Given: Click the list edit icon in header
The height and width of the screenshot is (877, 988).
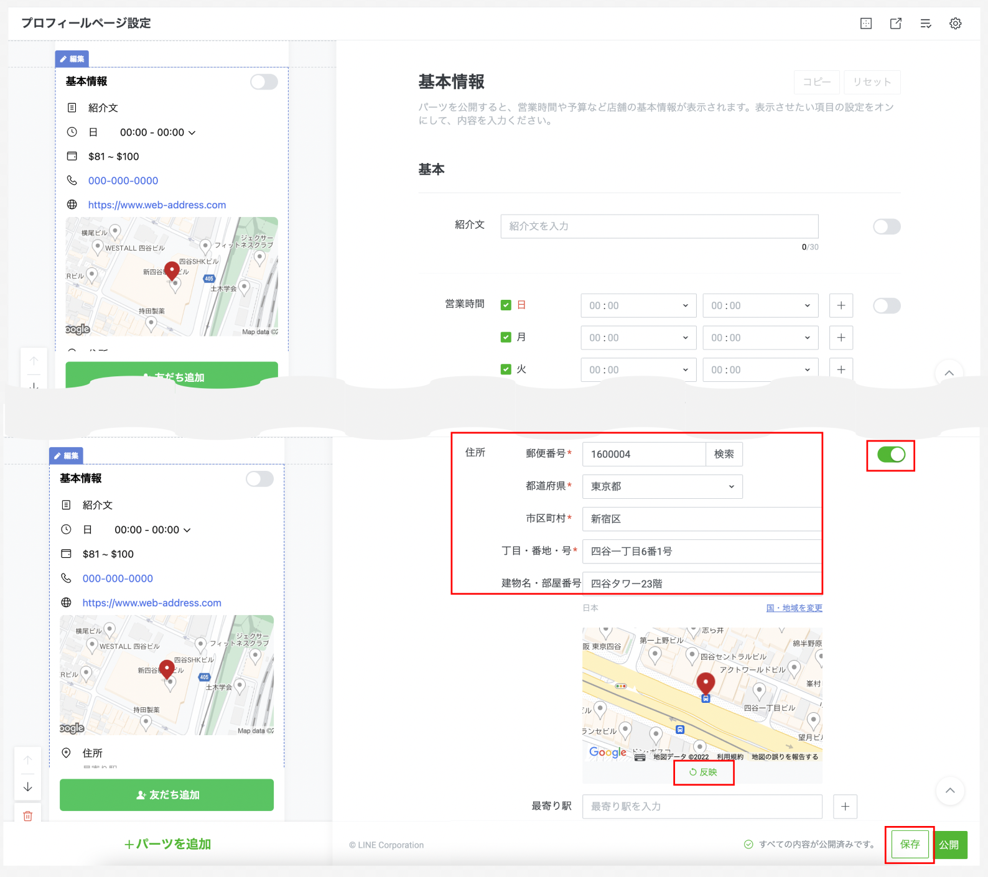Looking at the screenshot, I should (x=925, y=24).
